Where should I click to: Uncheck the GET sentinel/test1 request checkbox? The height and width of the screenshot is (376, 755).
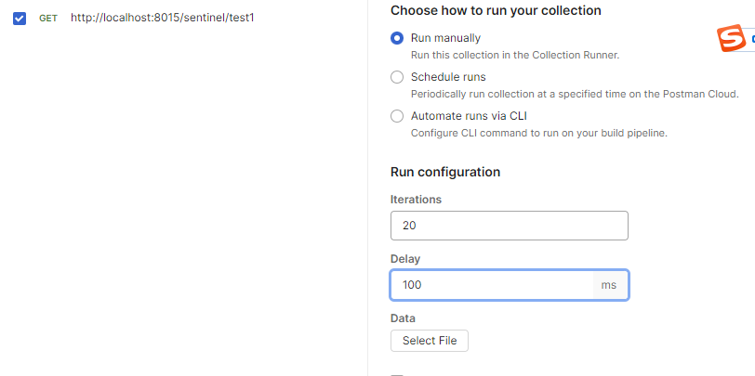point(20,18)
